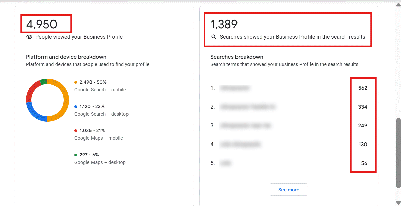Open the first search term with 562 searches
This screenshot has width=401, height=206.
235,88
